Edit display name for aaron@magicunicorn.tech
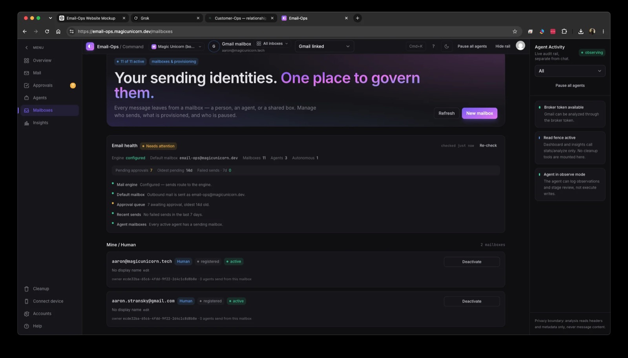This screenshot has height=358, width=628. (146, 270)
